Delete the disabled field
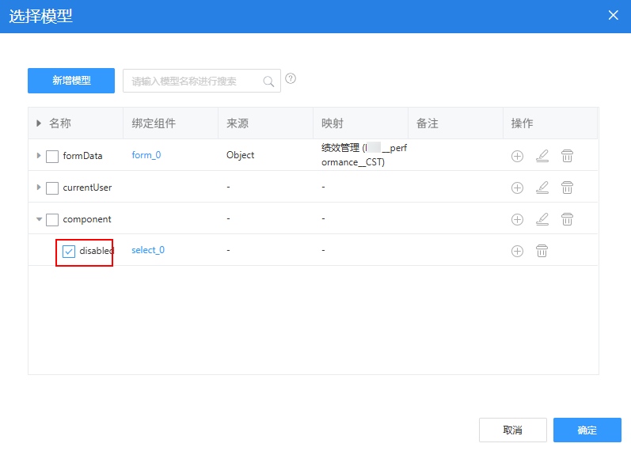The width and height of the screenshot is (631, 451). 542,251
